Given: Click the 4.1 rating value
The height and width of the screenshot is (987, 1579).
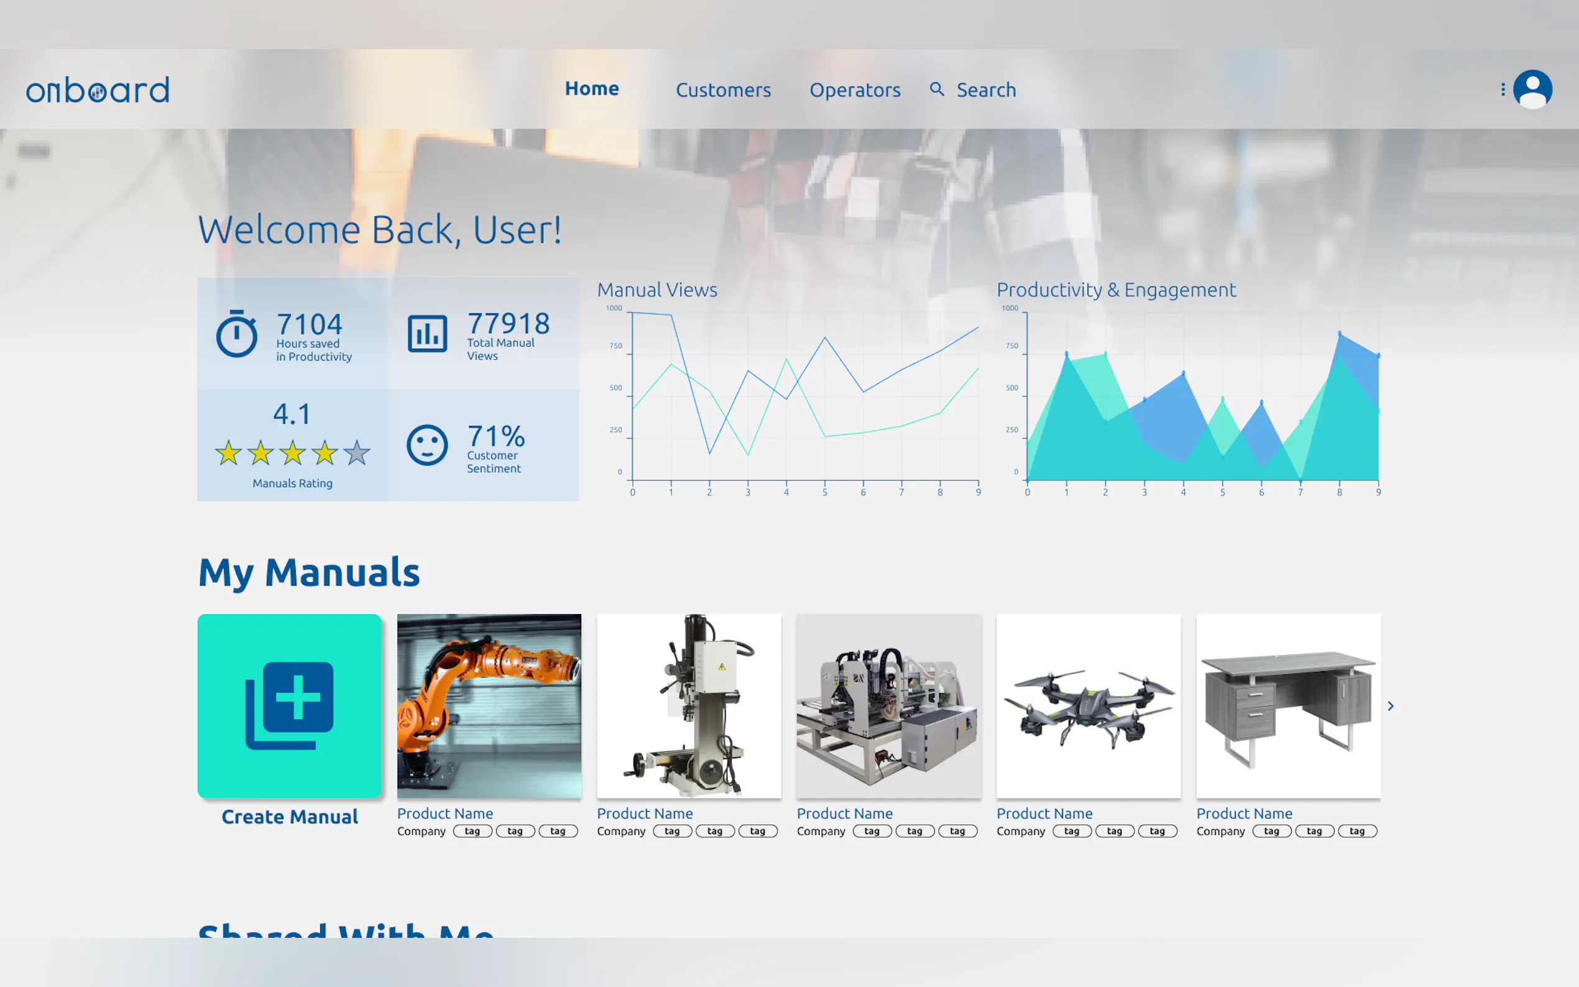Looking at the screenshot, I should [292, 414].
